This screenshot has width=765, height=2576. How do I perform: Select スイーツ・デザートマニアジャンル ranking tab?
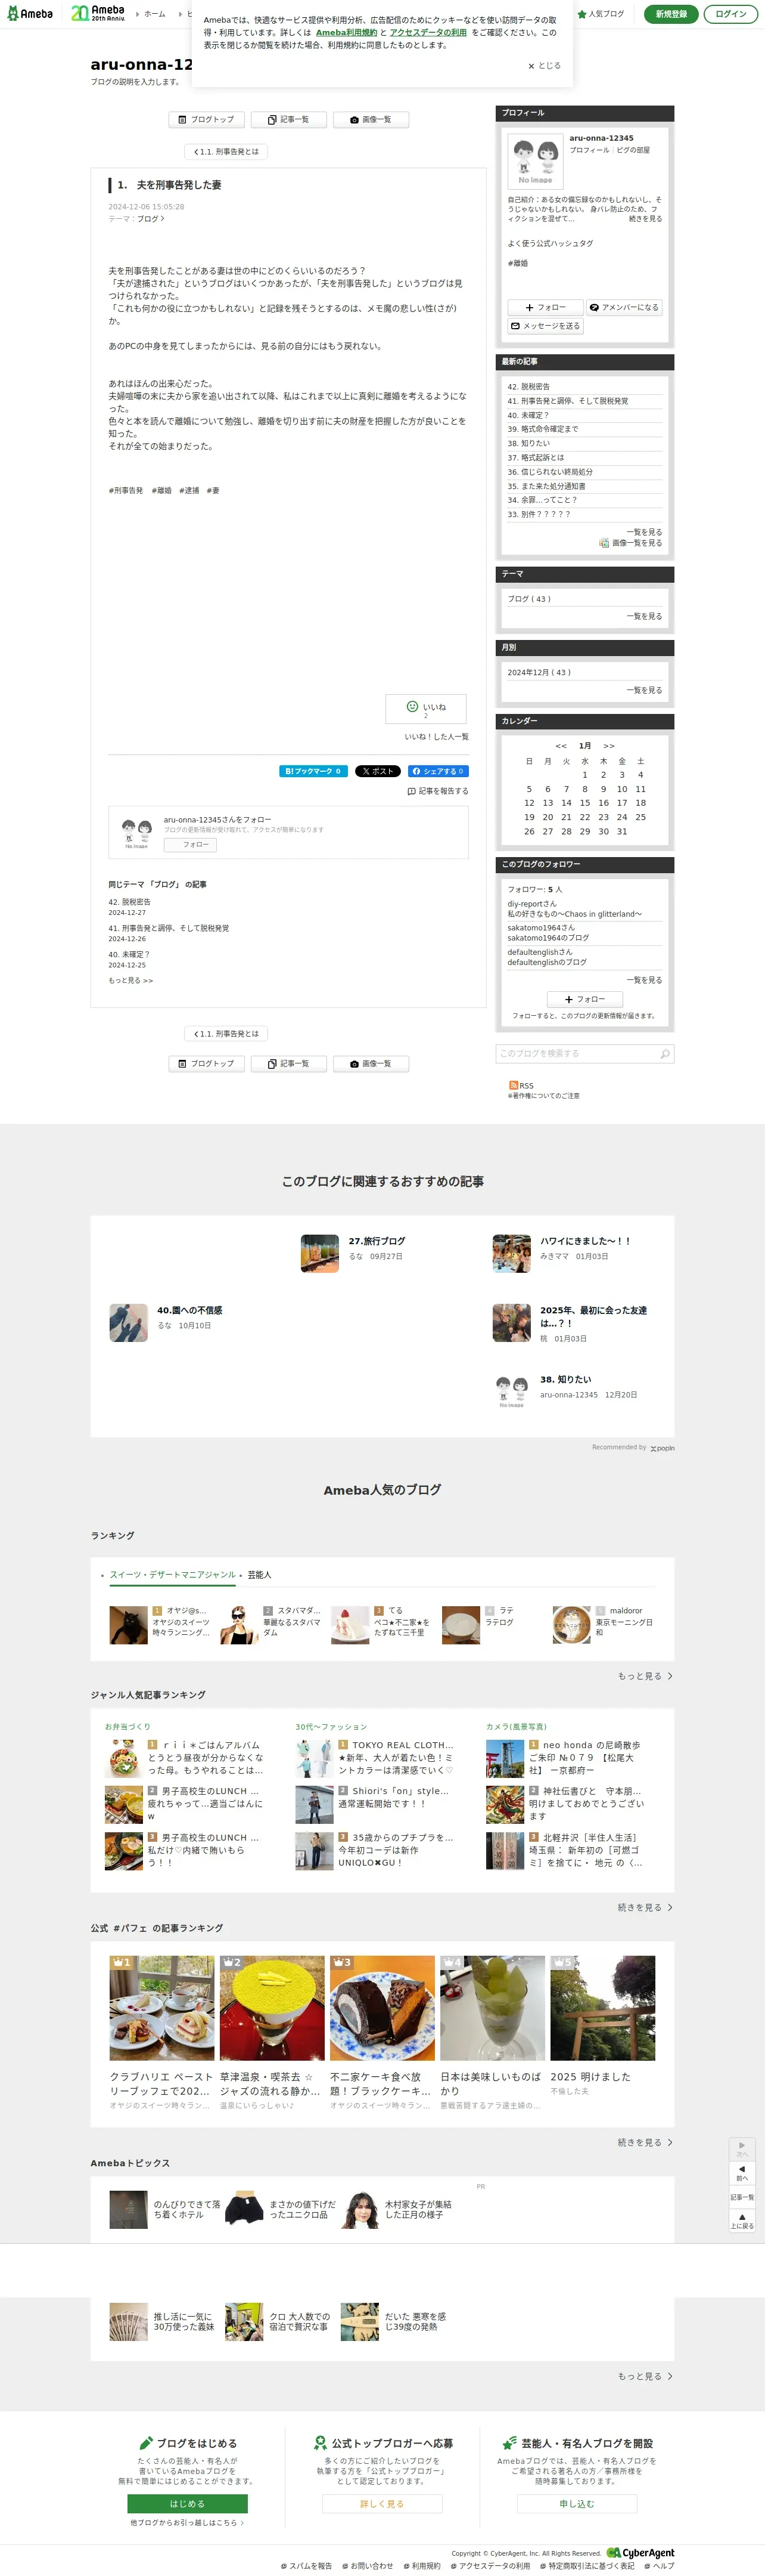click(173, 1575)
